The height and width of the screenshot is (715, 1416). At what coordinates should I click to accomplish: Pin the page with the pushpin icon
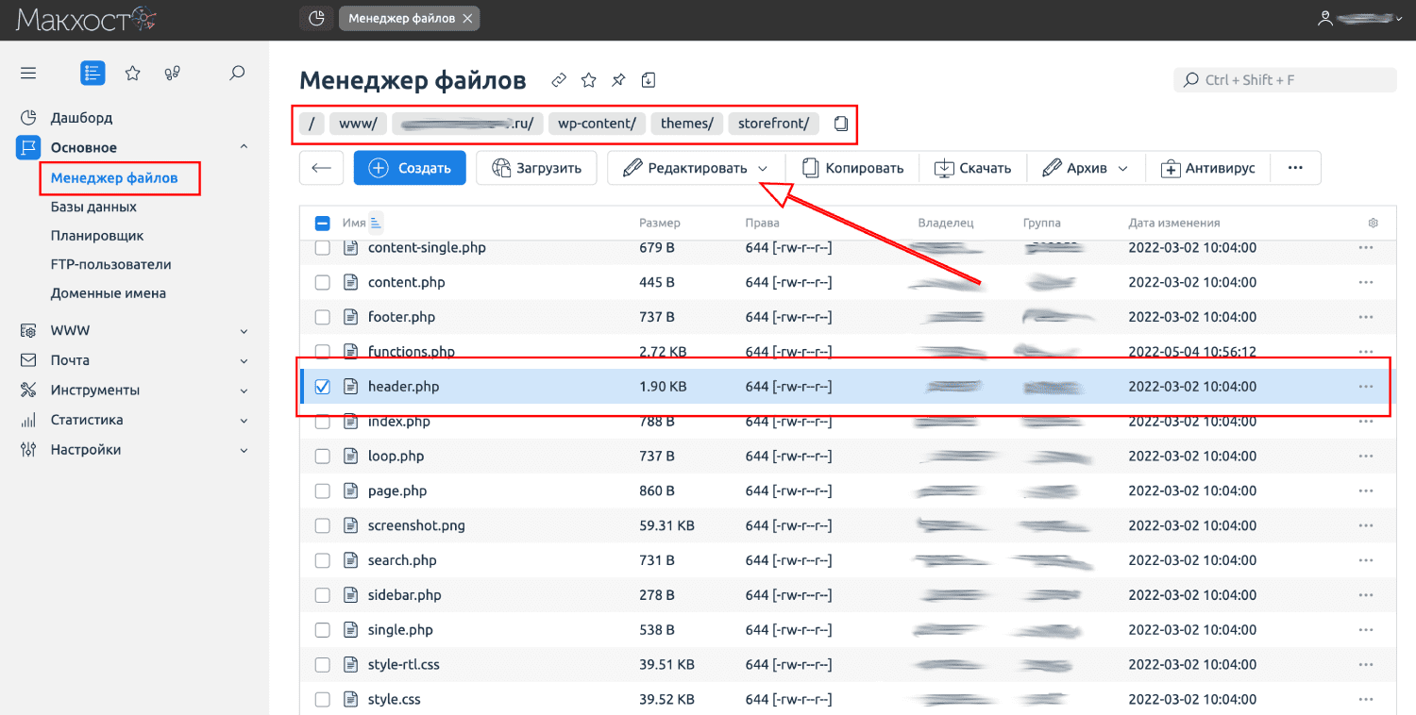coord(618,80)
